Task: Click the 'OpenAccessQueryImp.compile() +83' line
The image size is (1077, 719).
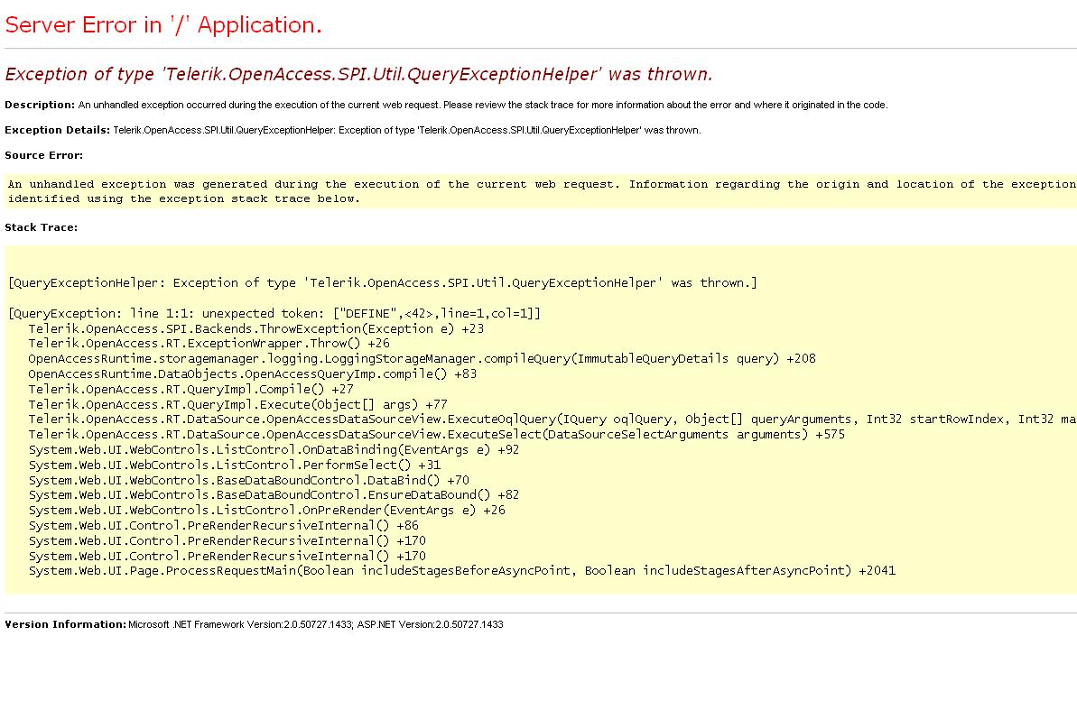Action: 252,373
